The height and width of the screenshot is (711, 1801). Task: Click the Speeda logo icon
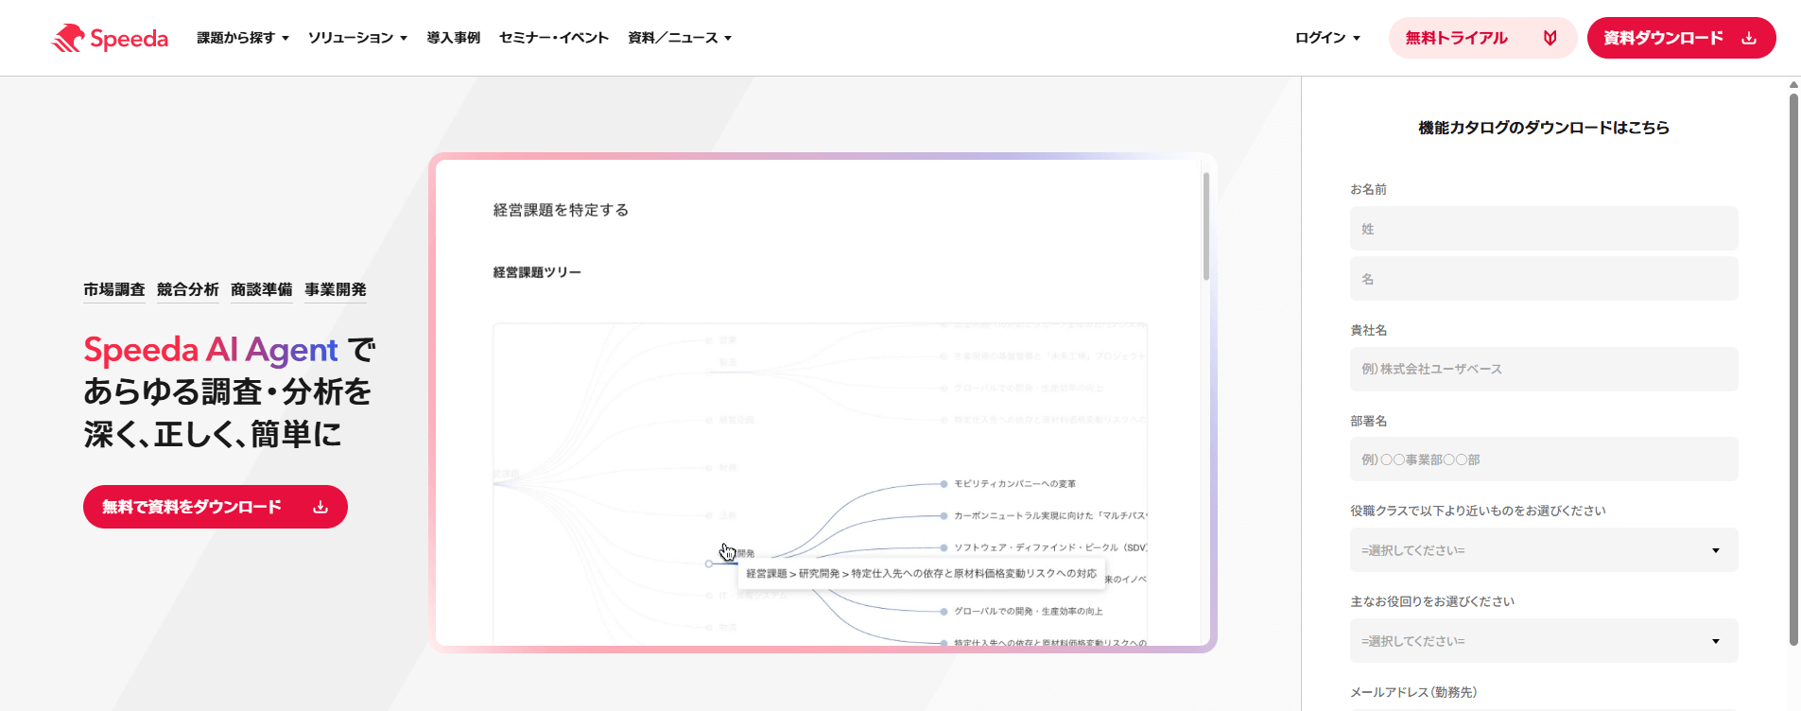click(x=68, y=38)
